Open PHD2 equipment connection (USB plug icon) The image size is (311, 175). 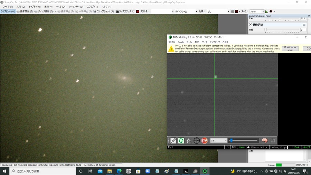tap(173, 140)
